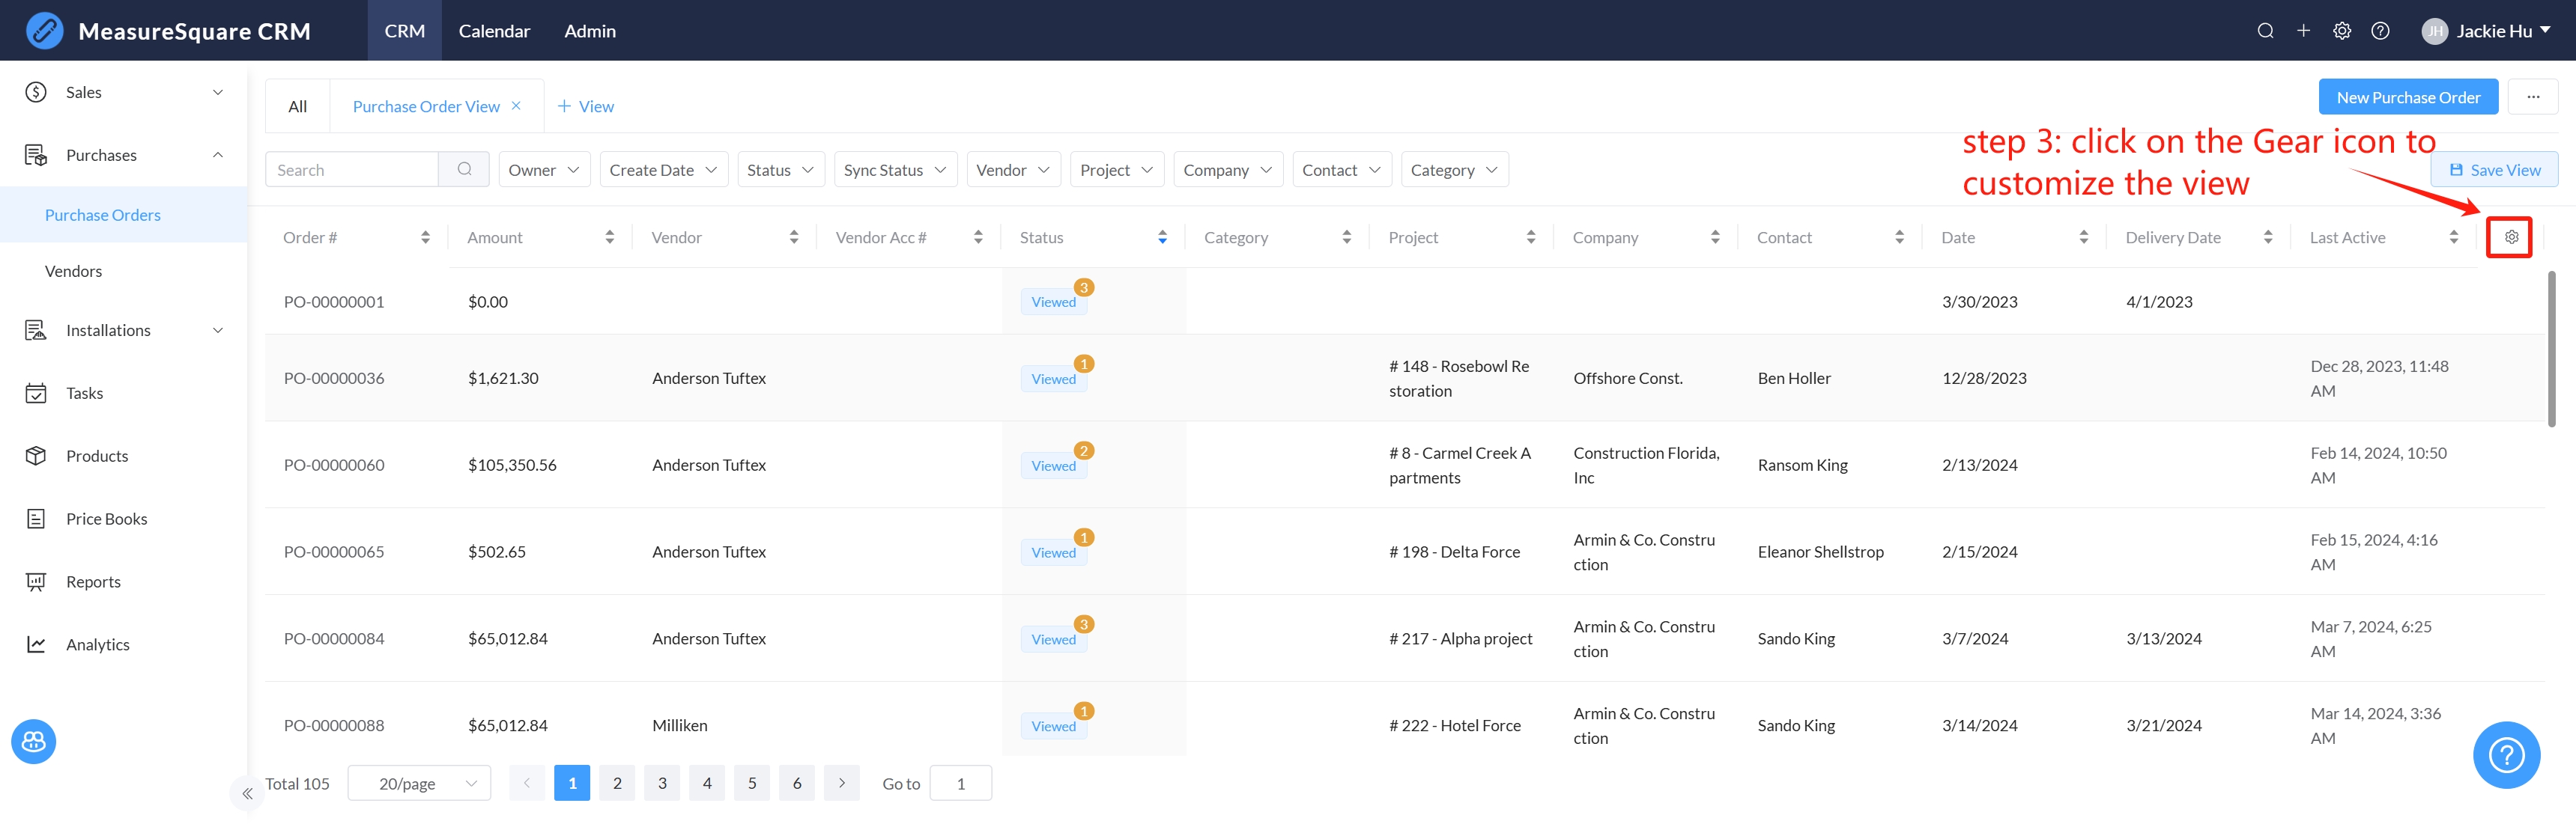
Task: Open the help question mark in header
Action: point(2380,31)
